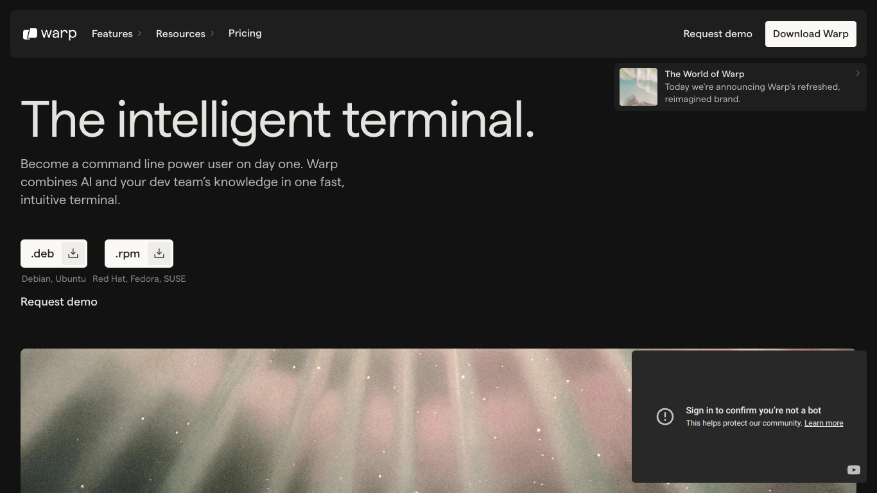This screenshot has width=877, height=493.
Task: Click the "Red Hat, Fedora, SUSE" caption
Action: click(x=139, y=279)
